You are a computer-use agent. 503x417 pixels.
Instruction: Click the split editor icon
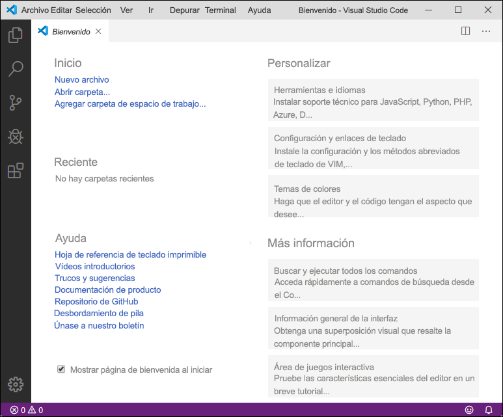pos(465,31)
